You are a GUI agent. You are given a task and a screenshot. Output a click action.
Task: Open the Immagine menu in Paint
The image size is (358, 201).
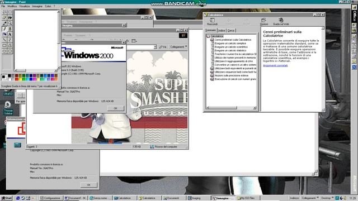(37, 6)
